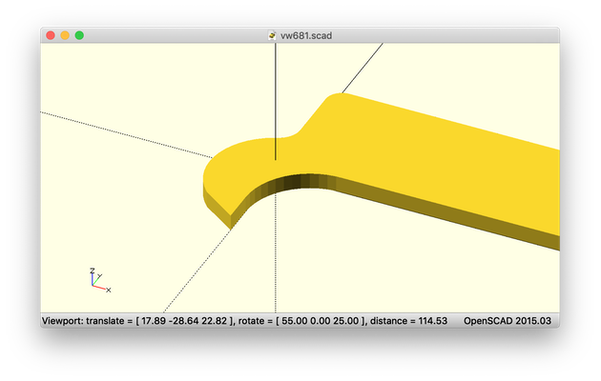Click the yellow minimize window button
Viewport: 601px width, 381px height.
pos(65,35)
